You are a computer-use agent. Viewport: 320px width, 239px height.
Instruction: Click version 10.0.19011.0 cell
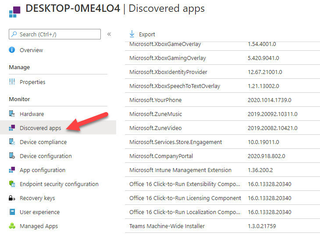pyautogui.click(x=263, y=142)
